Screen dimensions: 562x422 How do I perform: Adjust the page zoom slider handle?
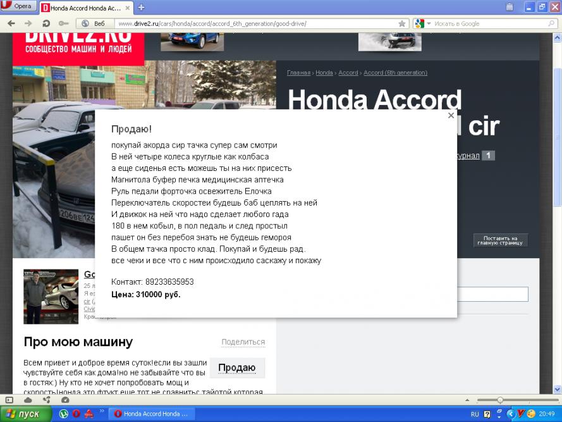click(x=500, y=400)
